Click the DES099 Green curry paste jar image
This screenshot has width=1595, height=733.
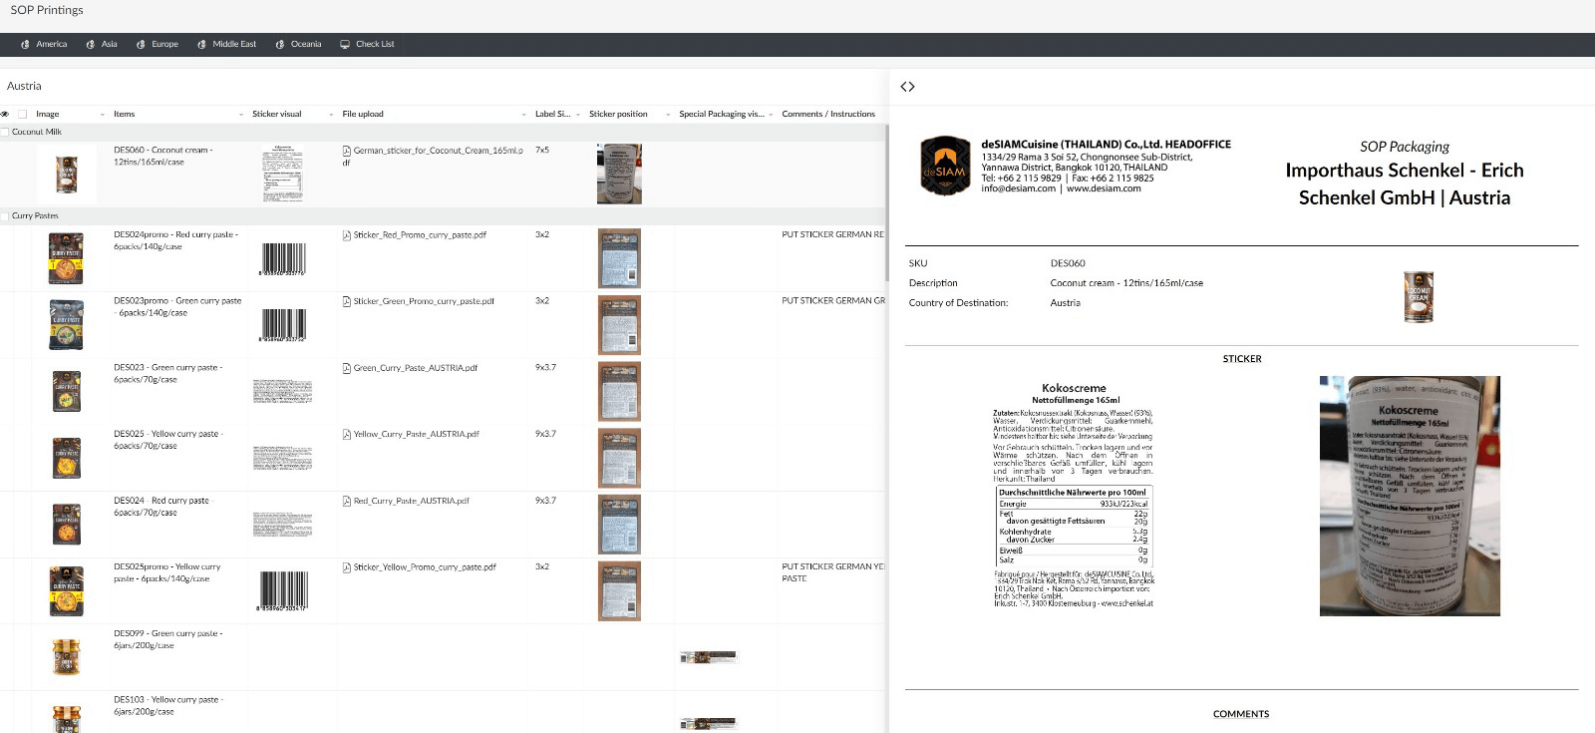tap(66, 658)
